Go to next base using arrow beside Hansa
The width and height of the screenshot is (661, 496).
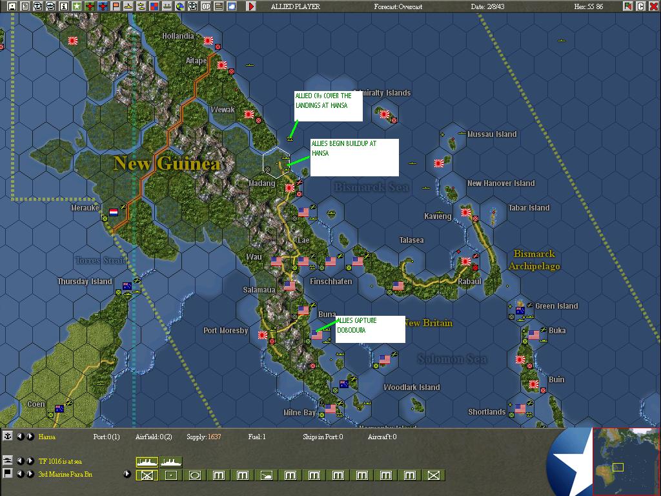tap(30, 437)
